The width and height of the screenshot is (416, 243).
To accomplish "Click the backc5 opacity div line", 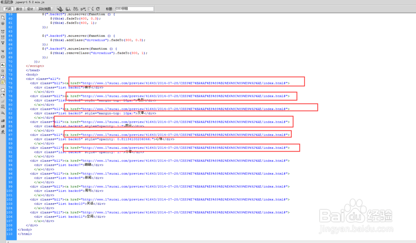I will click(x=104, y=139).
